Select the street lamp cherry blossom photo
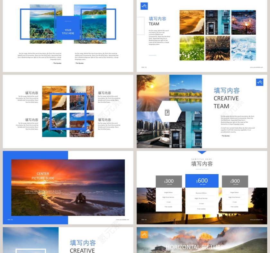The image size is (270, 253). pos(244,22)
